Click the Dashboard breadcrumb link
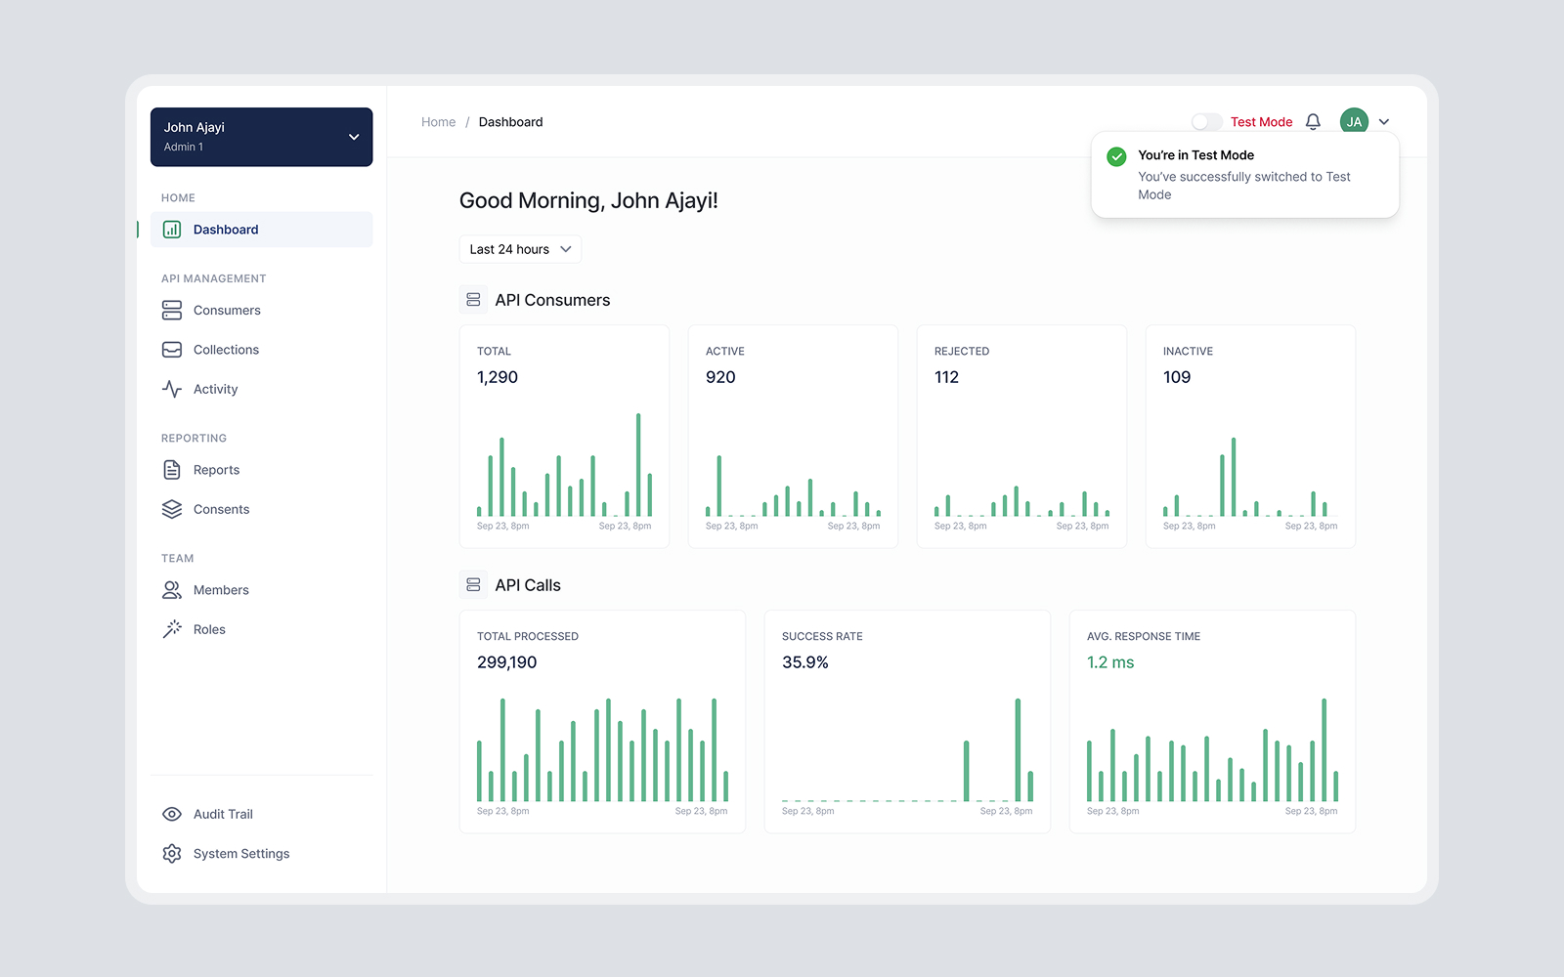1564x977 pixels. (x=510, y=121)
